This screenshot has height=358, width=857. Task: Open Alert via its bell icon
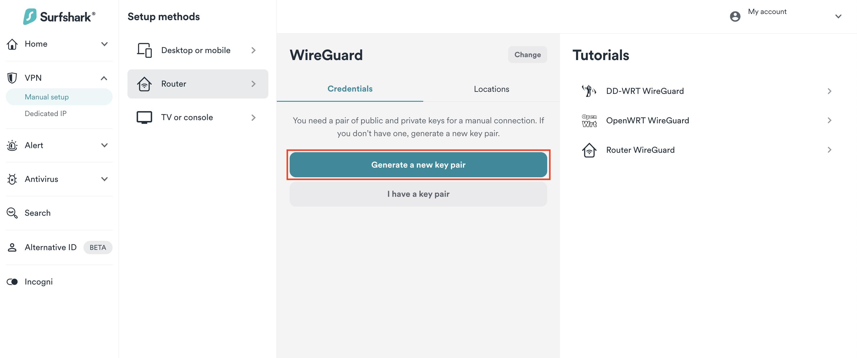coord(12,145)
